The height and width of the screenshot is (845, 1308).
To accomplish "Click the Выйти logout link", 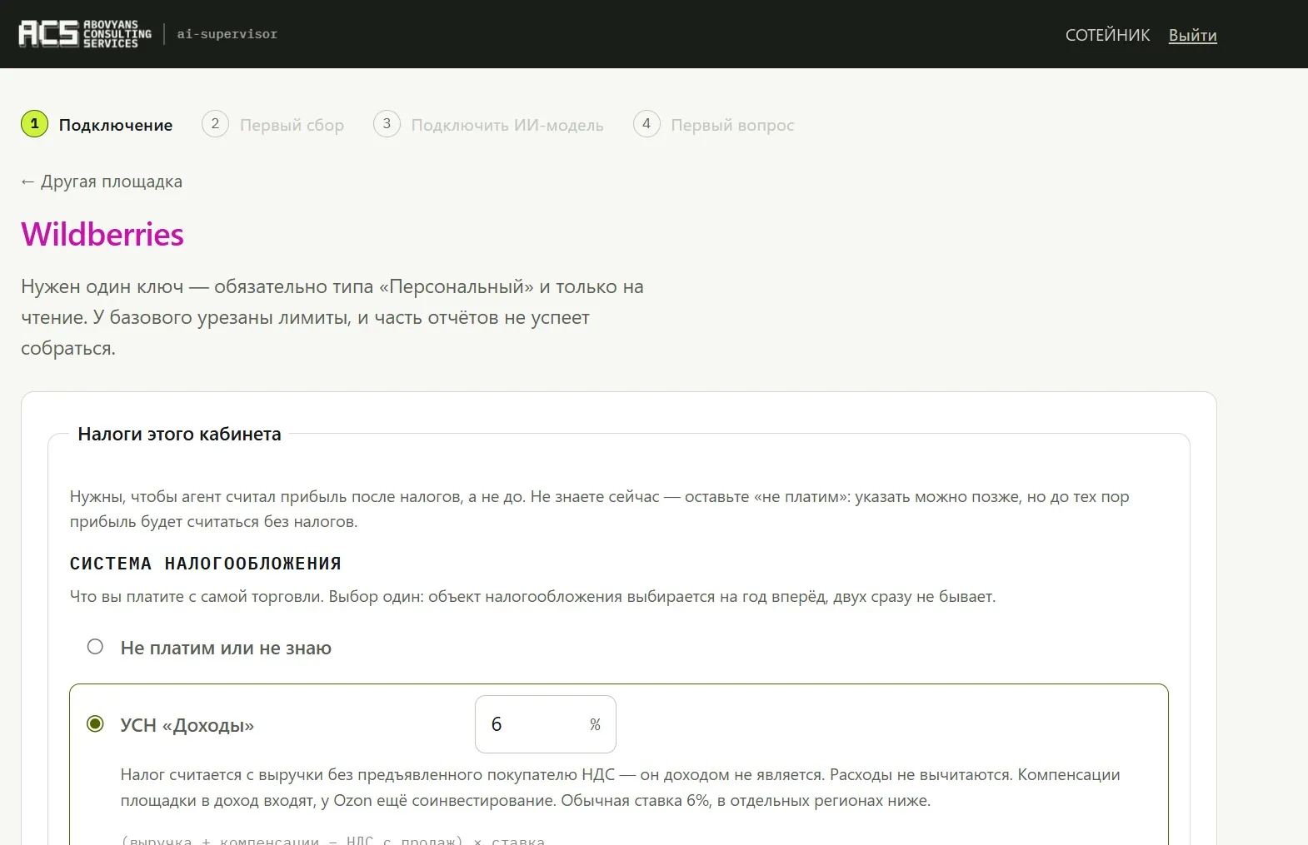I will click(1192, 35).
